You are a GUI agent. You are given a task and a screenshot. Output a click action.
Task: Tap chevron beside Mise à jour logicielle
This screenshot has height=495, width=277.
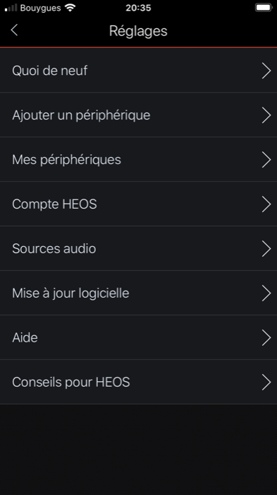(266, 293)
